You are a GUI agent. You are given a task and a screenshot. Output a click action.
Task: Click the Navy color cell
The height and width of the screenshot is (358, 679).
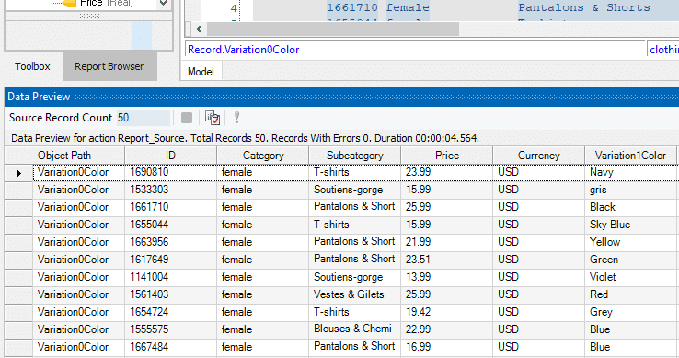pos(630,172)
